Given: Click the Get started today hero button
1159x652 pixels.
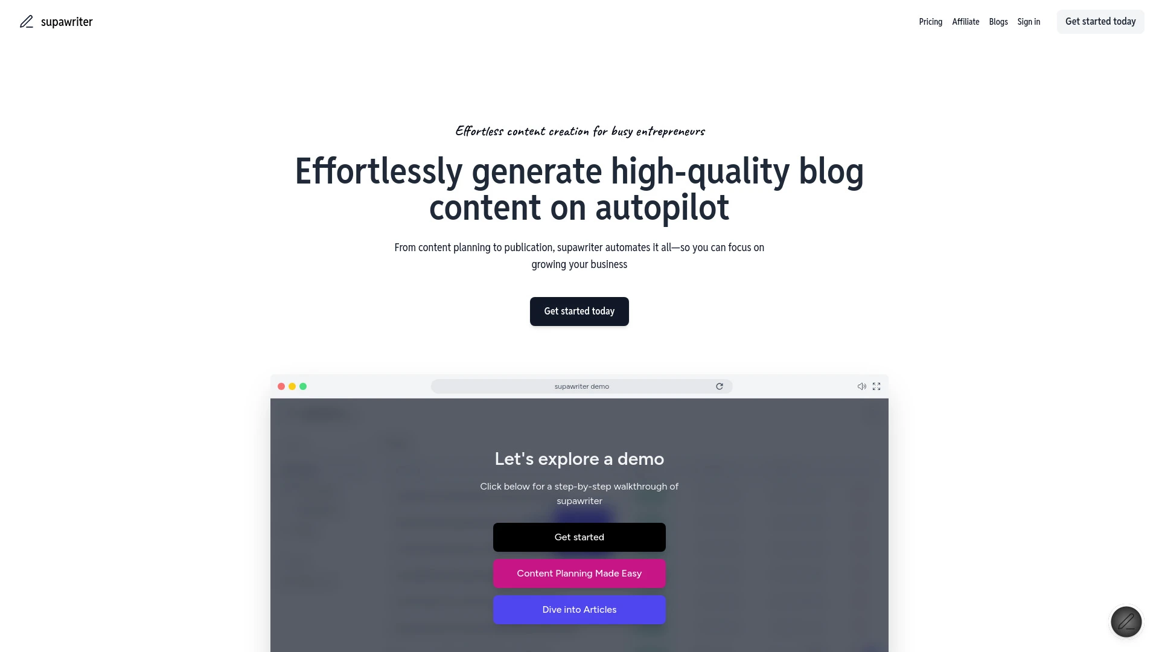Looking at the screenshot, I should [x=579, y=312].
